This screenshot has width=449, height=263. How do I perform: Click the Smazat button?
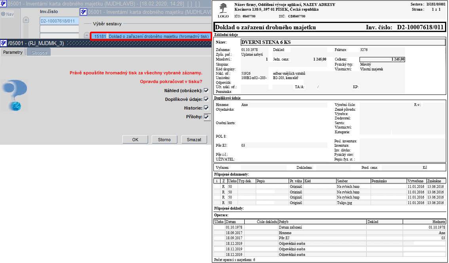click(194, 140)
